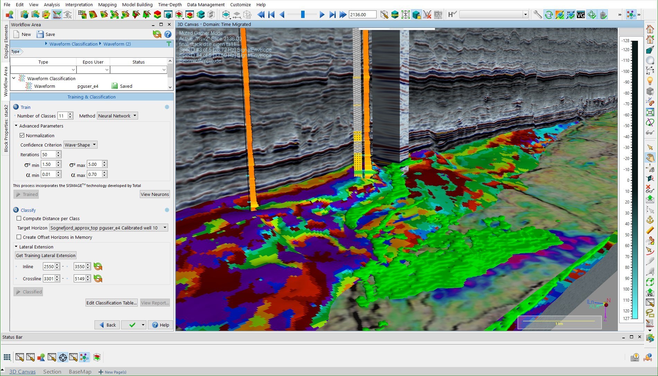The width and height of the screenshot is (658, 376).
Task: Select the hand pan tool
Action: (650, 158)
